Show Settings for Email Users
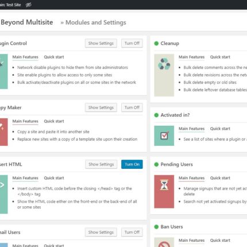This screenshot has height=247, width=247. 101,232
